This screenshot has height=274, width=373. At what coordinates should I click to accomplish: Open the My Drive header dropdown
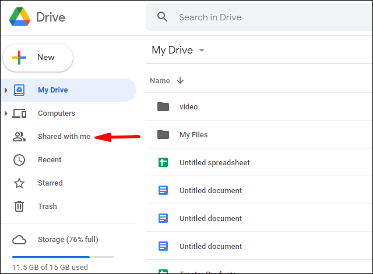coord(202,50)
